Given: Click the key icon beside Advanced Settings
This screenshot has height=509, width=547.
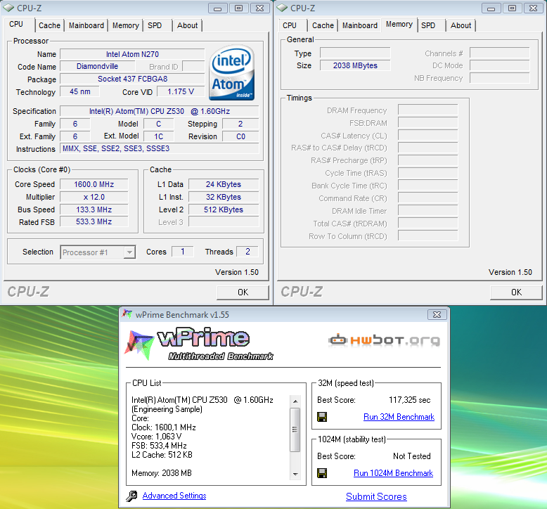Looking at the screenshot, I should (x=131, y=496).
